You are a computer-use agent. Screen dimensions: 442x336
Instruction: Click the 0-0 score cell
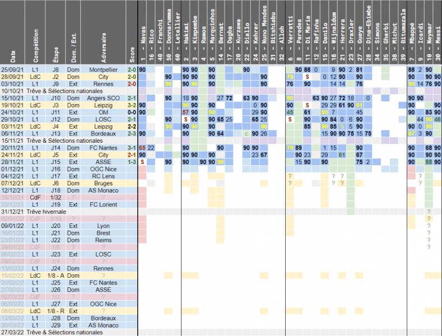click(x=131, y=112)
